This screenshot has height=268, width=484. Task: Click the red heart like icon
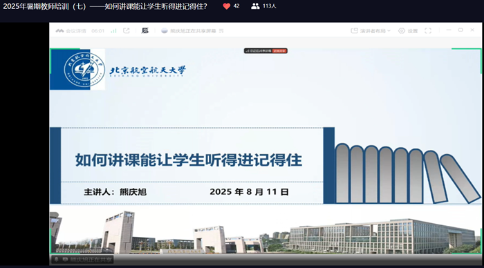[227, 6]
